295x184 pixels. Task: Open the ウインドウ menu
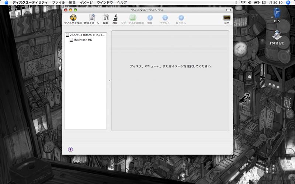[105, 3]
